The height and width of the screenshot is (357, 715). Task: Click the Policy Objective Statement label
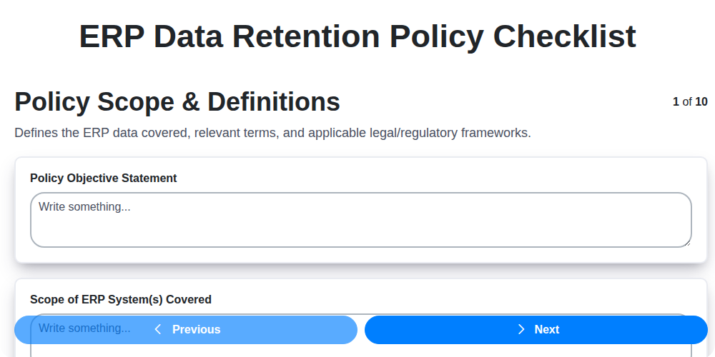click(x=103, y=178)
